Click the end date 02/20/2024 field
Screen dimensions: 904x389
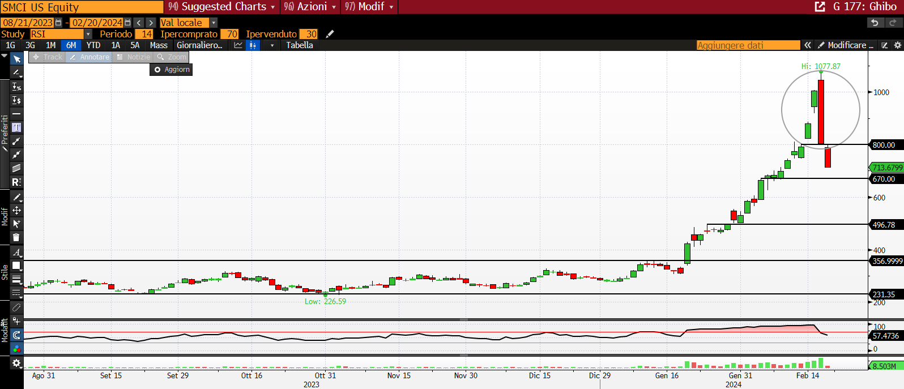pyautogui.click(x=97, y=23)
